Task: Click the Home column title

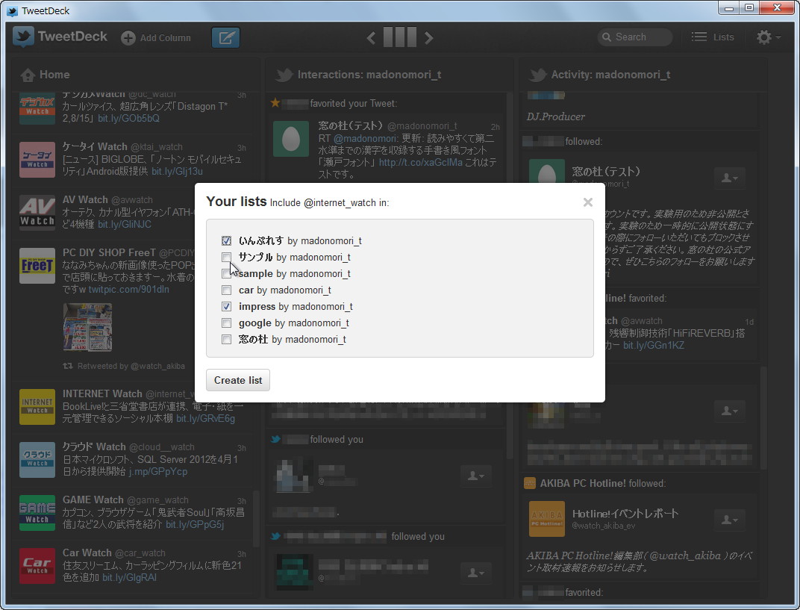Action: point(54,75)
